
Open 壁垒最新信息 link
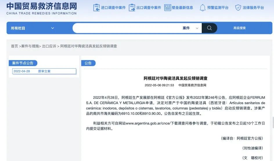tap(183, 8)
